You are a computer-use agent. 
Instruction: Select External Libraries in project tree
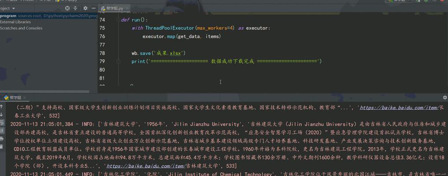click(15, 22)
